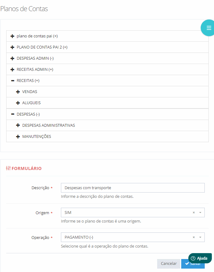
Task: Click plus icon beside RECEITAS ADMIN (+)
Action: (12, 70)
